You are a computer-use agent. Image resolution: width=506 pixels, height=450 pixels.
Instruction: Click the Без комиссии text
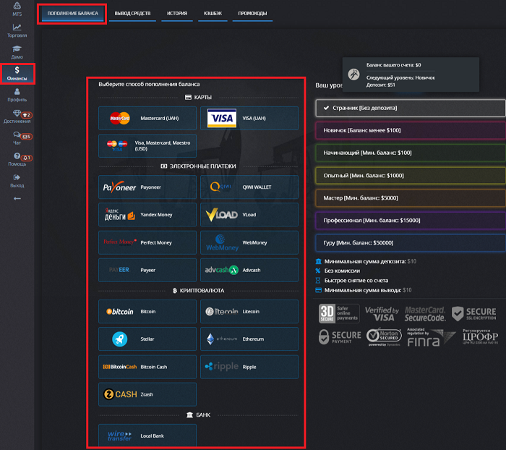click(342, 271)
